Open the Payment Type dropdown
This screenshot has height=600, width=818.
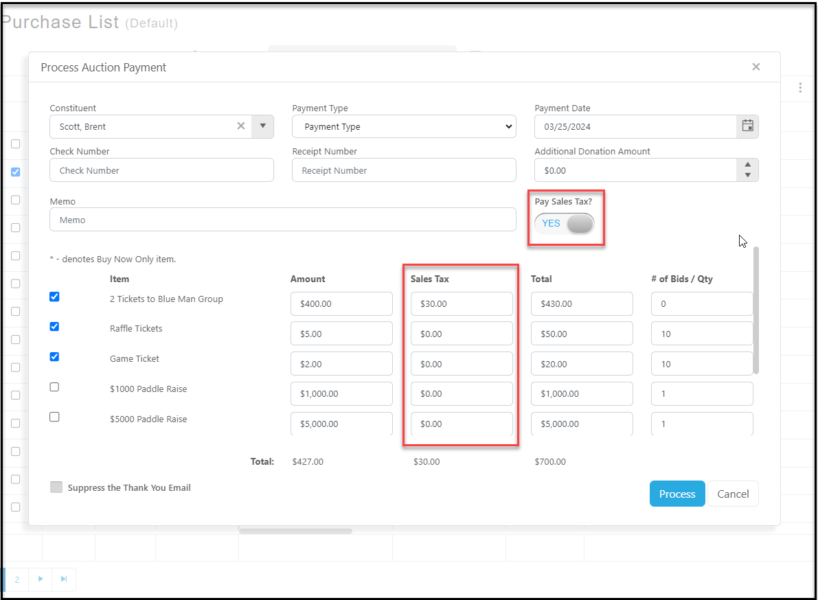point(404,127)
